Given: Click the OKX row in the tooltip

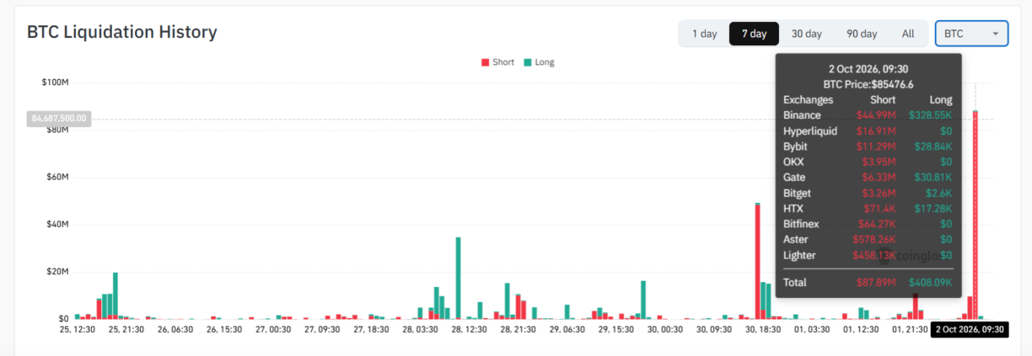Looking at the screenshot, I should 868,162.
